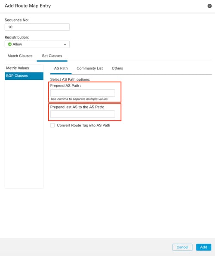Click the 'Redistribution:' label
Viewport: 215px width, 256px height.
(17, 37)
